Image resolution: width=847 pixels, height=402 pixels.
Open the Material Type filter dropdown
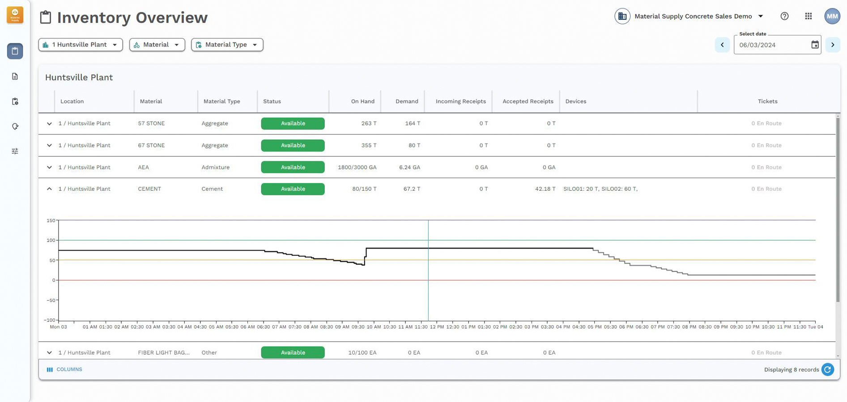[x=227, y=45]
